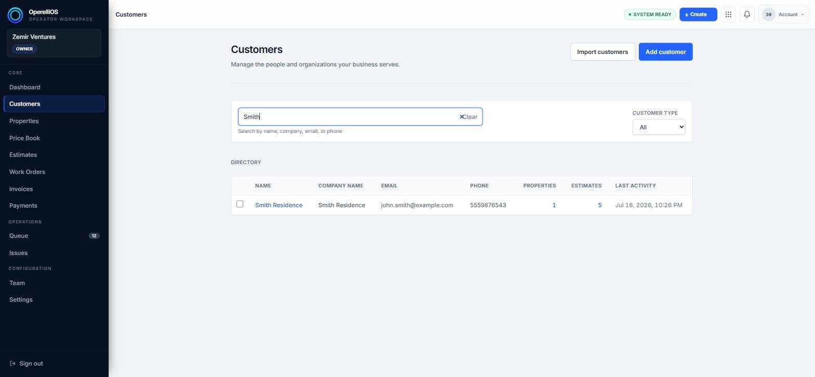
Task: Click the Estimates column header
Action: tap(586, 186)
